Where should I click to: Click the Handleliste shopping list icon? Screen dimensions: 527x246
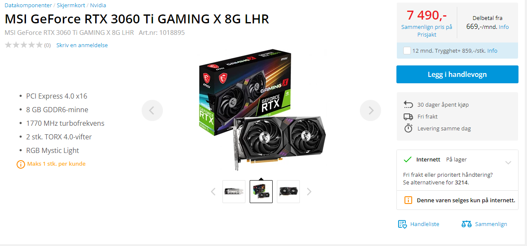[x=402, y=224]
